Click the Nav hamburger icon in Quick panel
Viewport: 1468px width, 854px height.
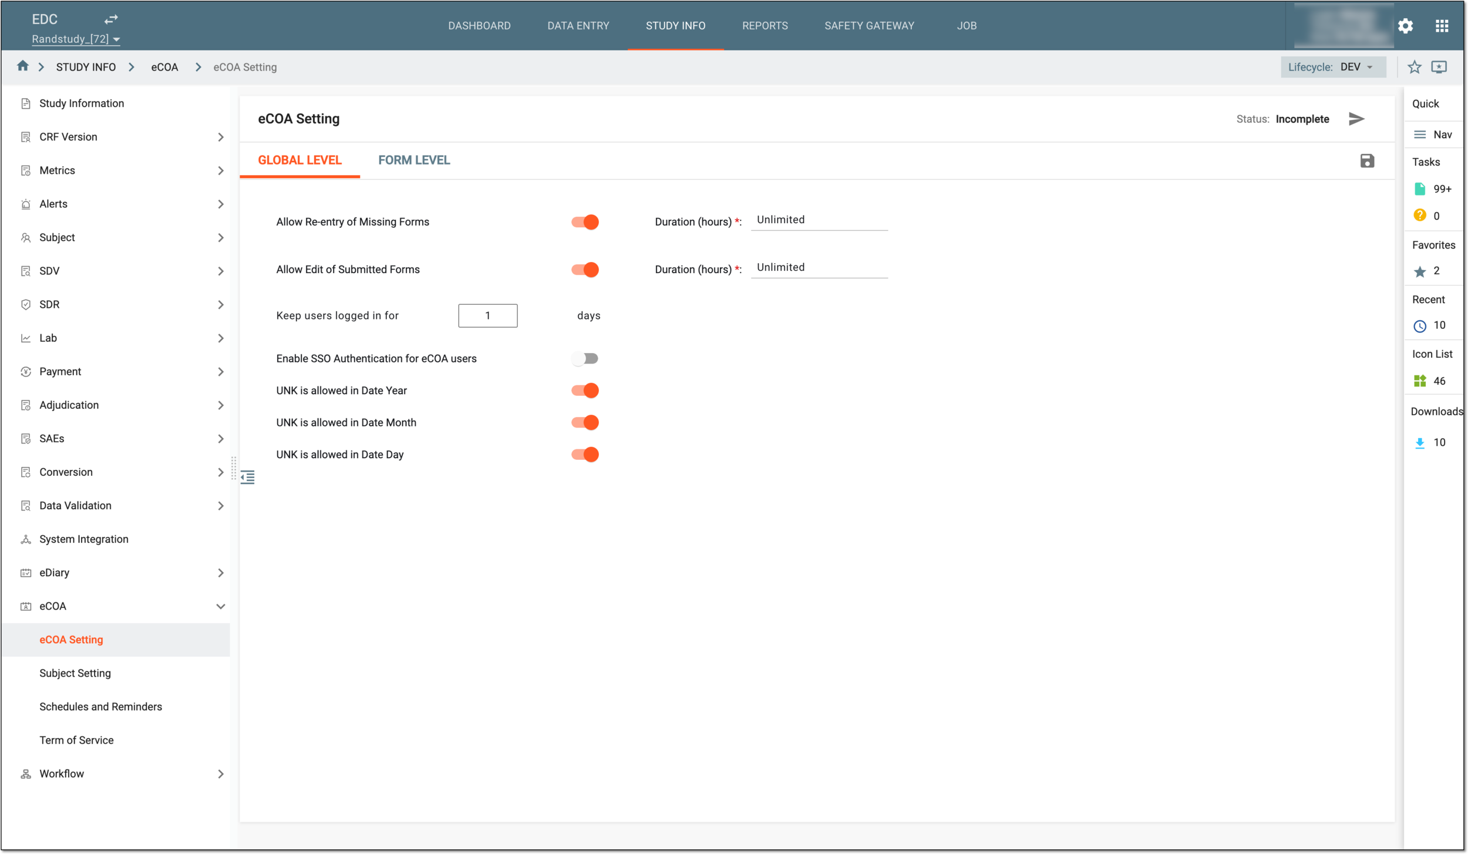coord(1420,135)
